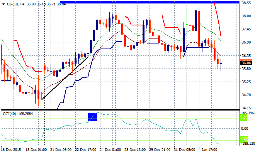Click the 38.55 price axis label
Viewport: 255px width, 154px height.
tap(246, 3)
